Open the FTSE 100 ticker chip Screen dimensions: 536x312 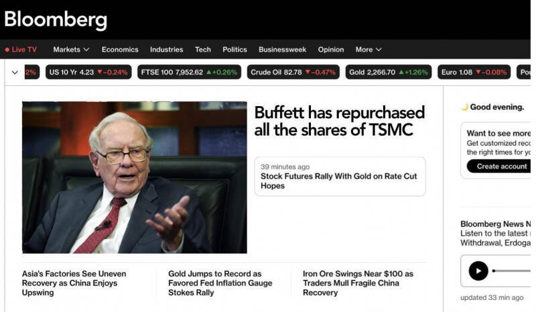(x=189, y=72)
